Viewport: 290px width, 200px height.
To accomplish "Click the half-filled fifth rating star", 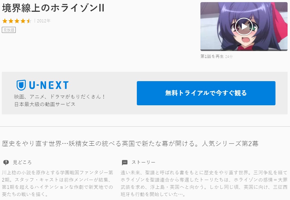I will point(29,21).
